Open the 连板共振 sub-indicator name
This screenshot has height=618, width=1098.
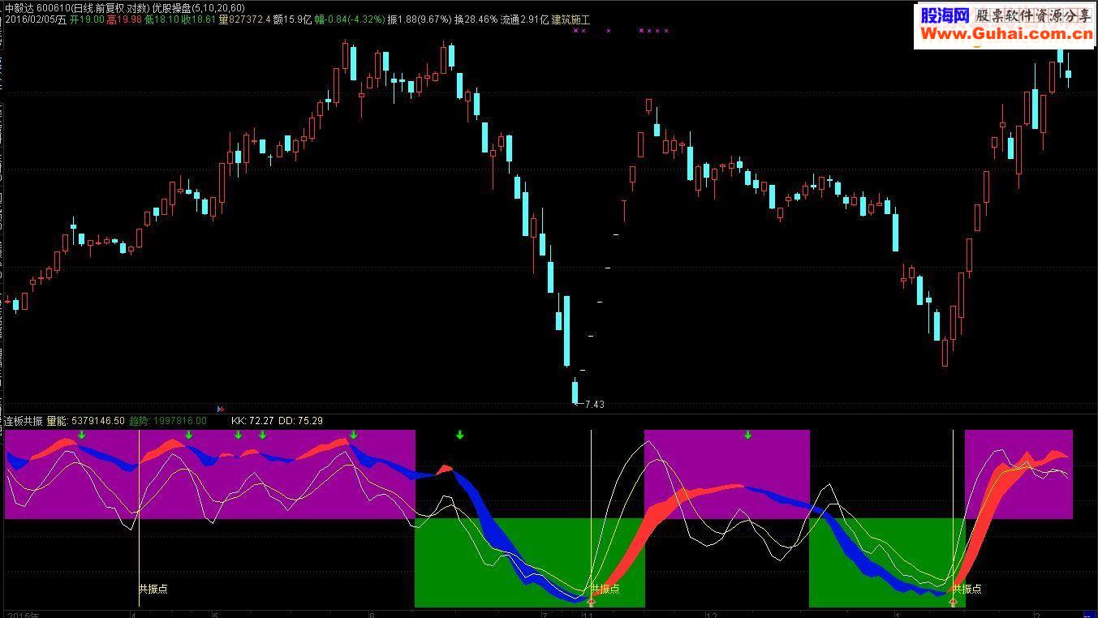(x=24, y=421)
